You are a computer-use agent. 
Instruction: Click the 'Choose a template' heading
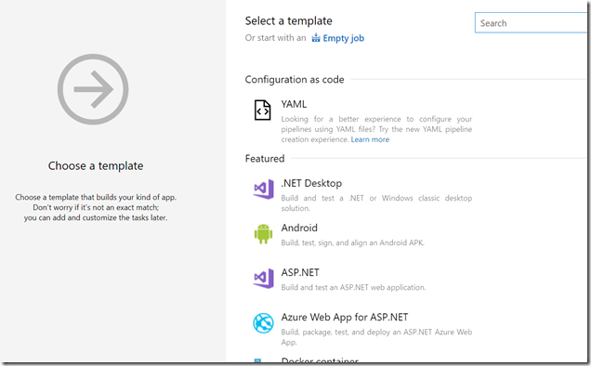(x=96, y=166)
